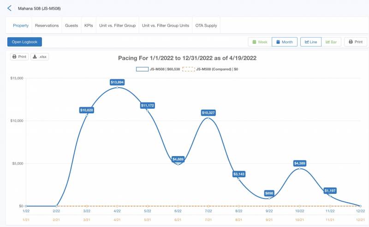Screen dimensions: 369x227
Task: Click the $13,894 data point label
Action: coord(117,82)
